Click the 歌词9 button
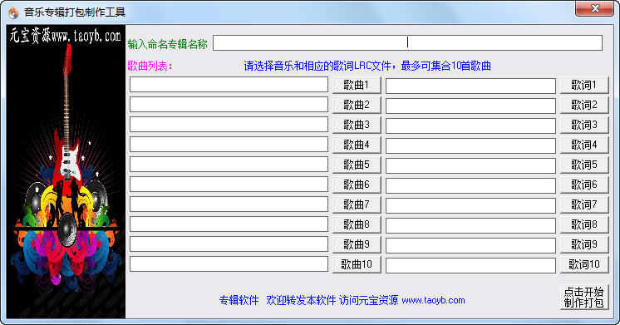 [584, 244]
